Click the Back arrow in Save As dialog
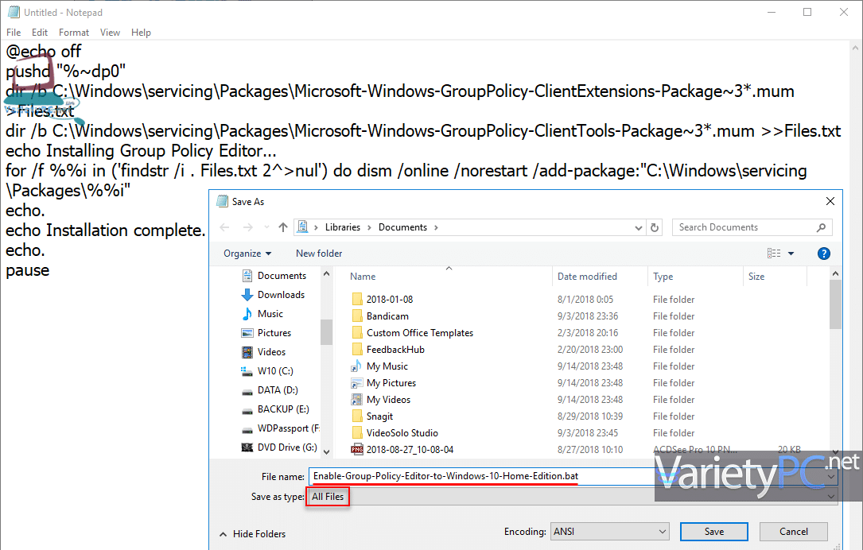Screen dimensions: 863x550 (224, 227)
